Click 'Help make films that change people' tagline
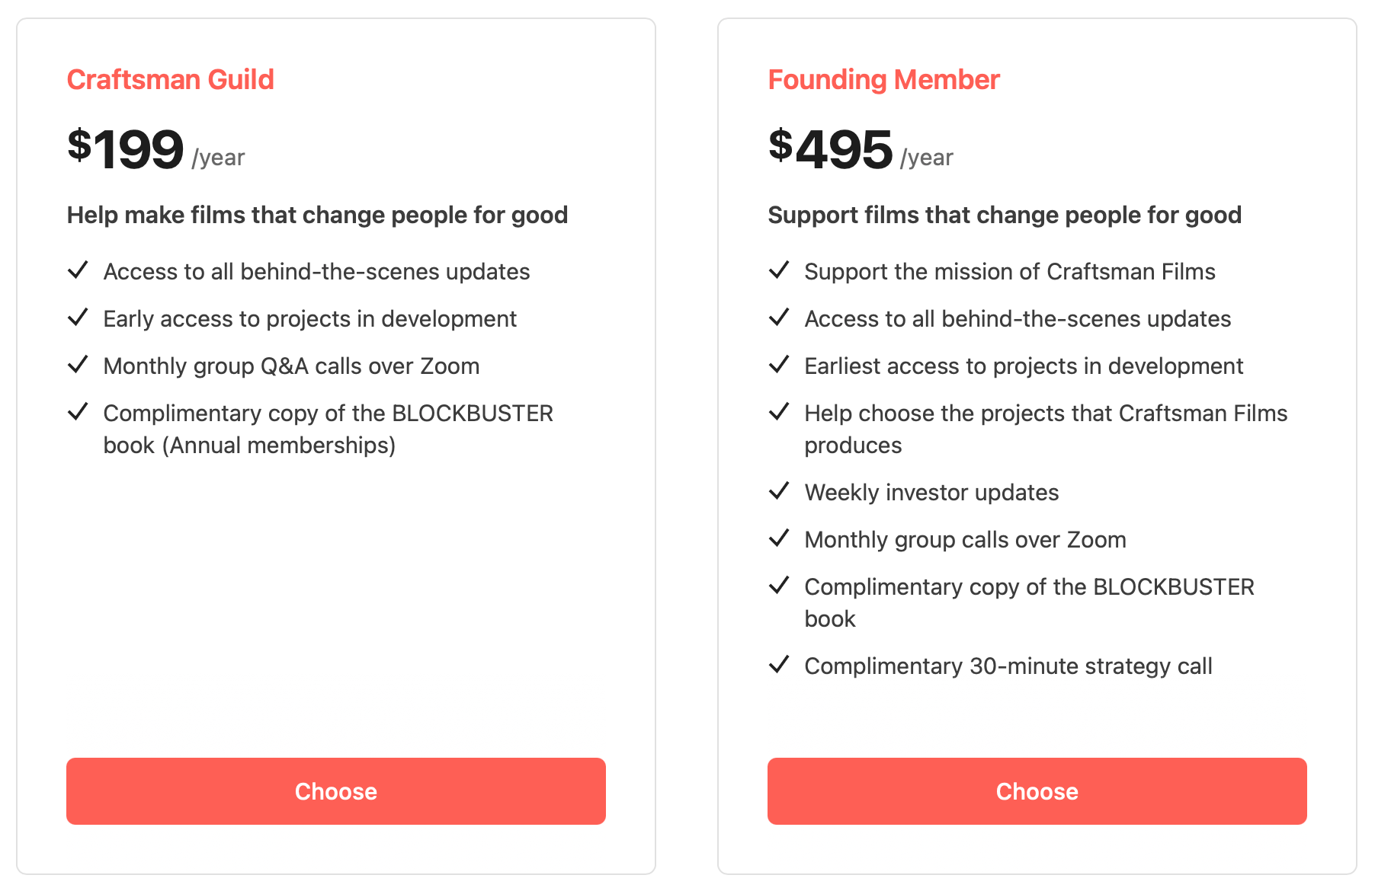Viewport: 1375px width, 891px height. click(317, 215)
